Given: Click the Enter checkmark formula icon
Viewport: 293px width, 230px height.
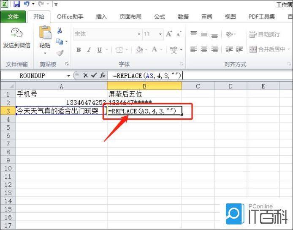Looking at the screenshot, I should coord(94,75).
